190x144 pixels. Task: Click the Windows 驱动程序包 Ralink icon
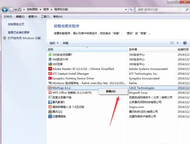coord(50,83)
